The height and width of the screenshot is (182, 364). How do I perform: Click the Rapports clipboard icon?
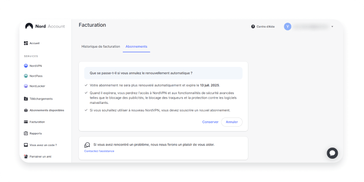coord(26,133)
